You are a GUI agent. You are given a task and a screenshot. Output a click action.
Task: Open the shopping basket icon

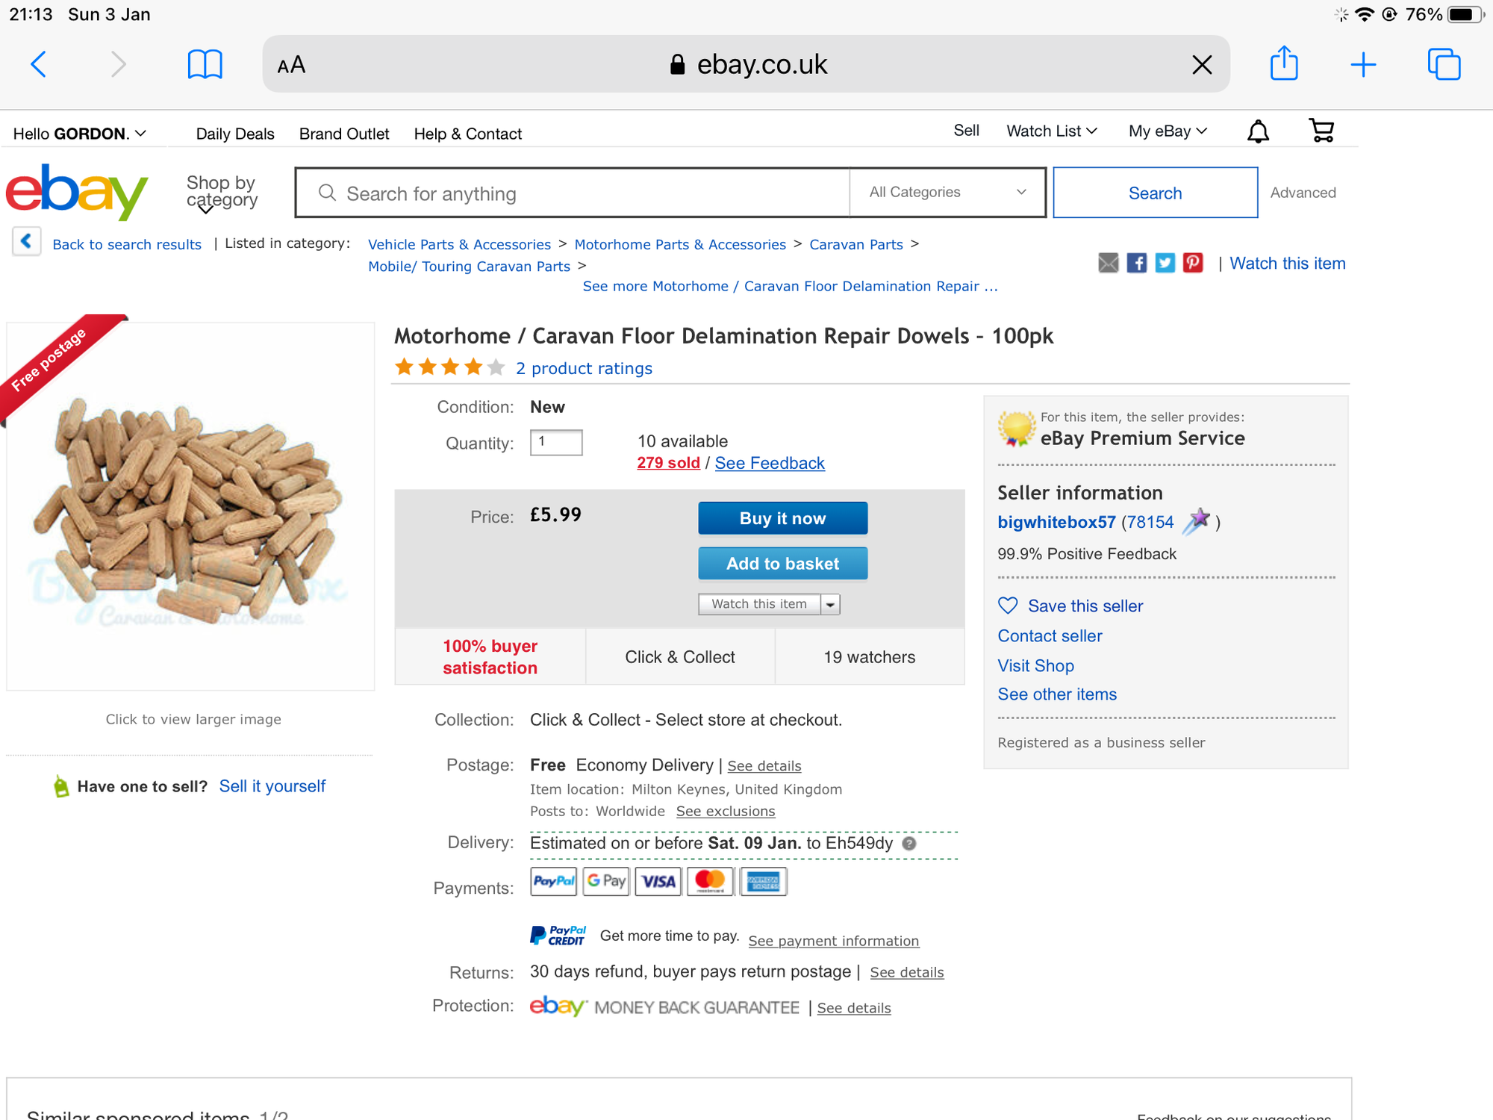[1321, 131]
